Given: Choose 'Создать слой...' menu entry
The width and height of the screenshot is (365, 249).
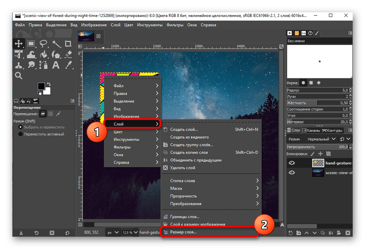Looking at the screenshot, I should click(x=211, y=129).
